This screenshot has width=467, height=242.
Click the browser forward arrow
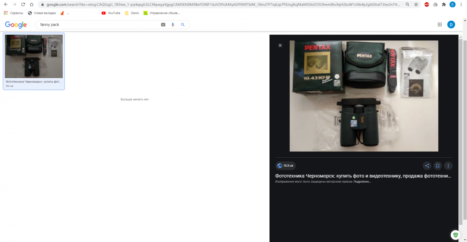tap(14, 4)
